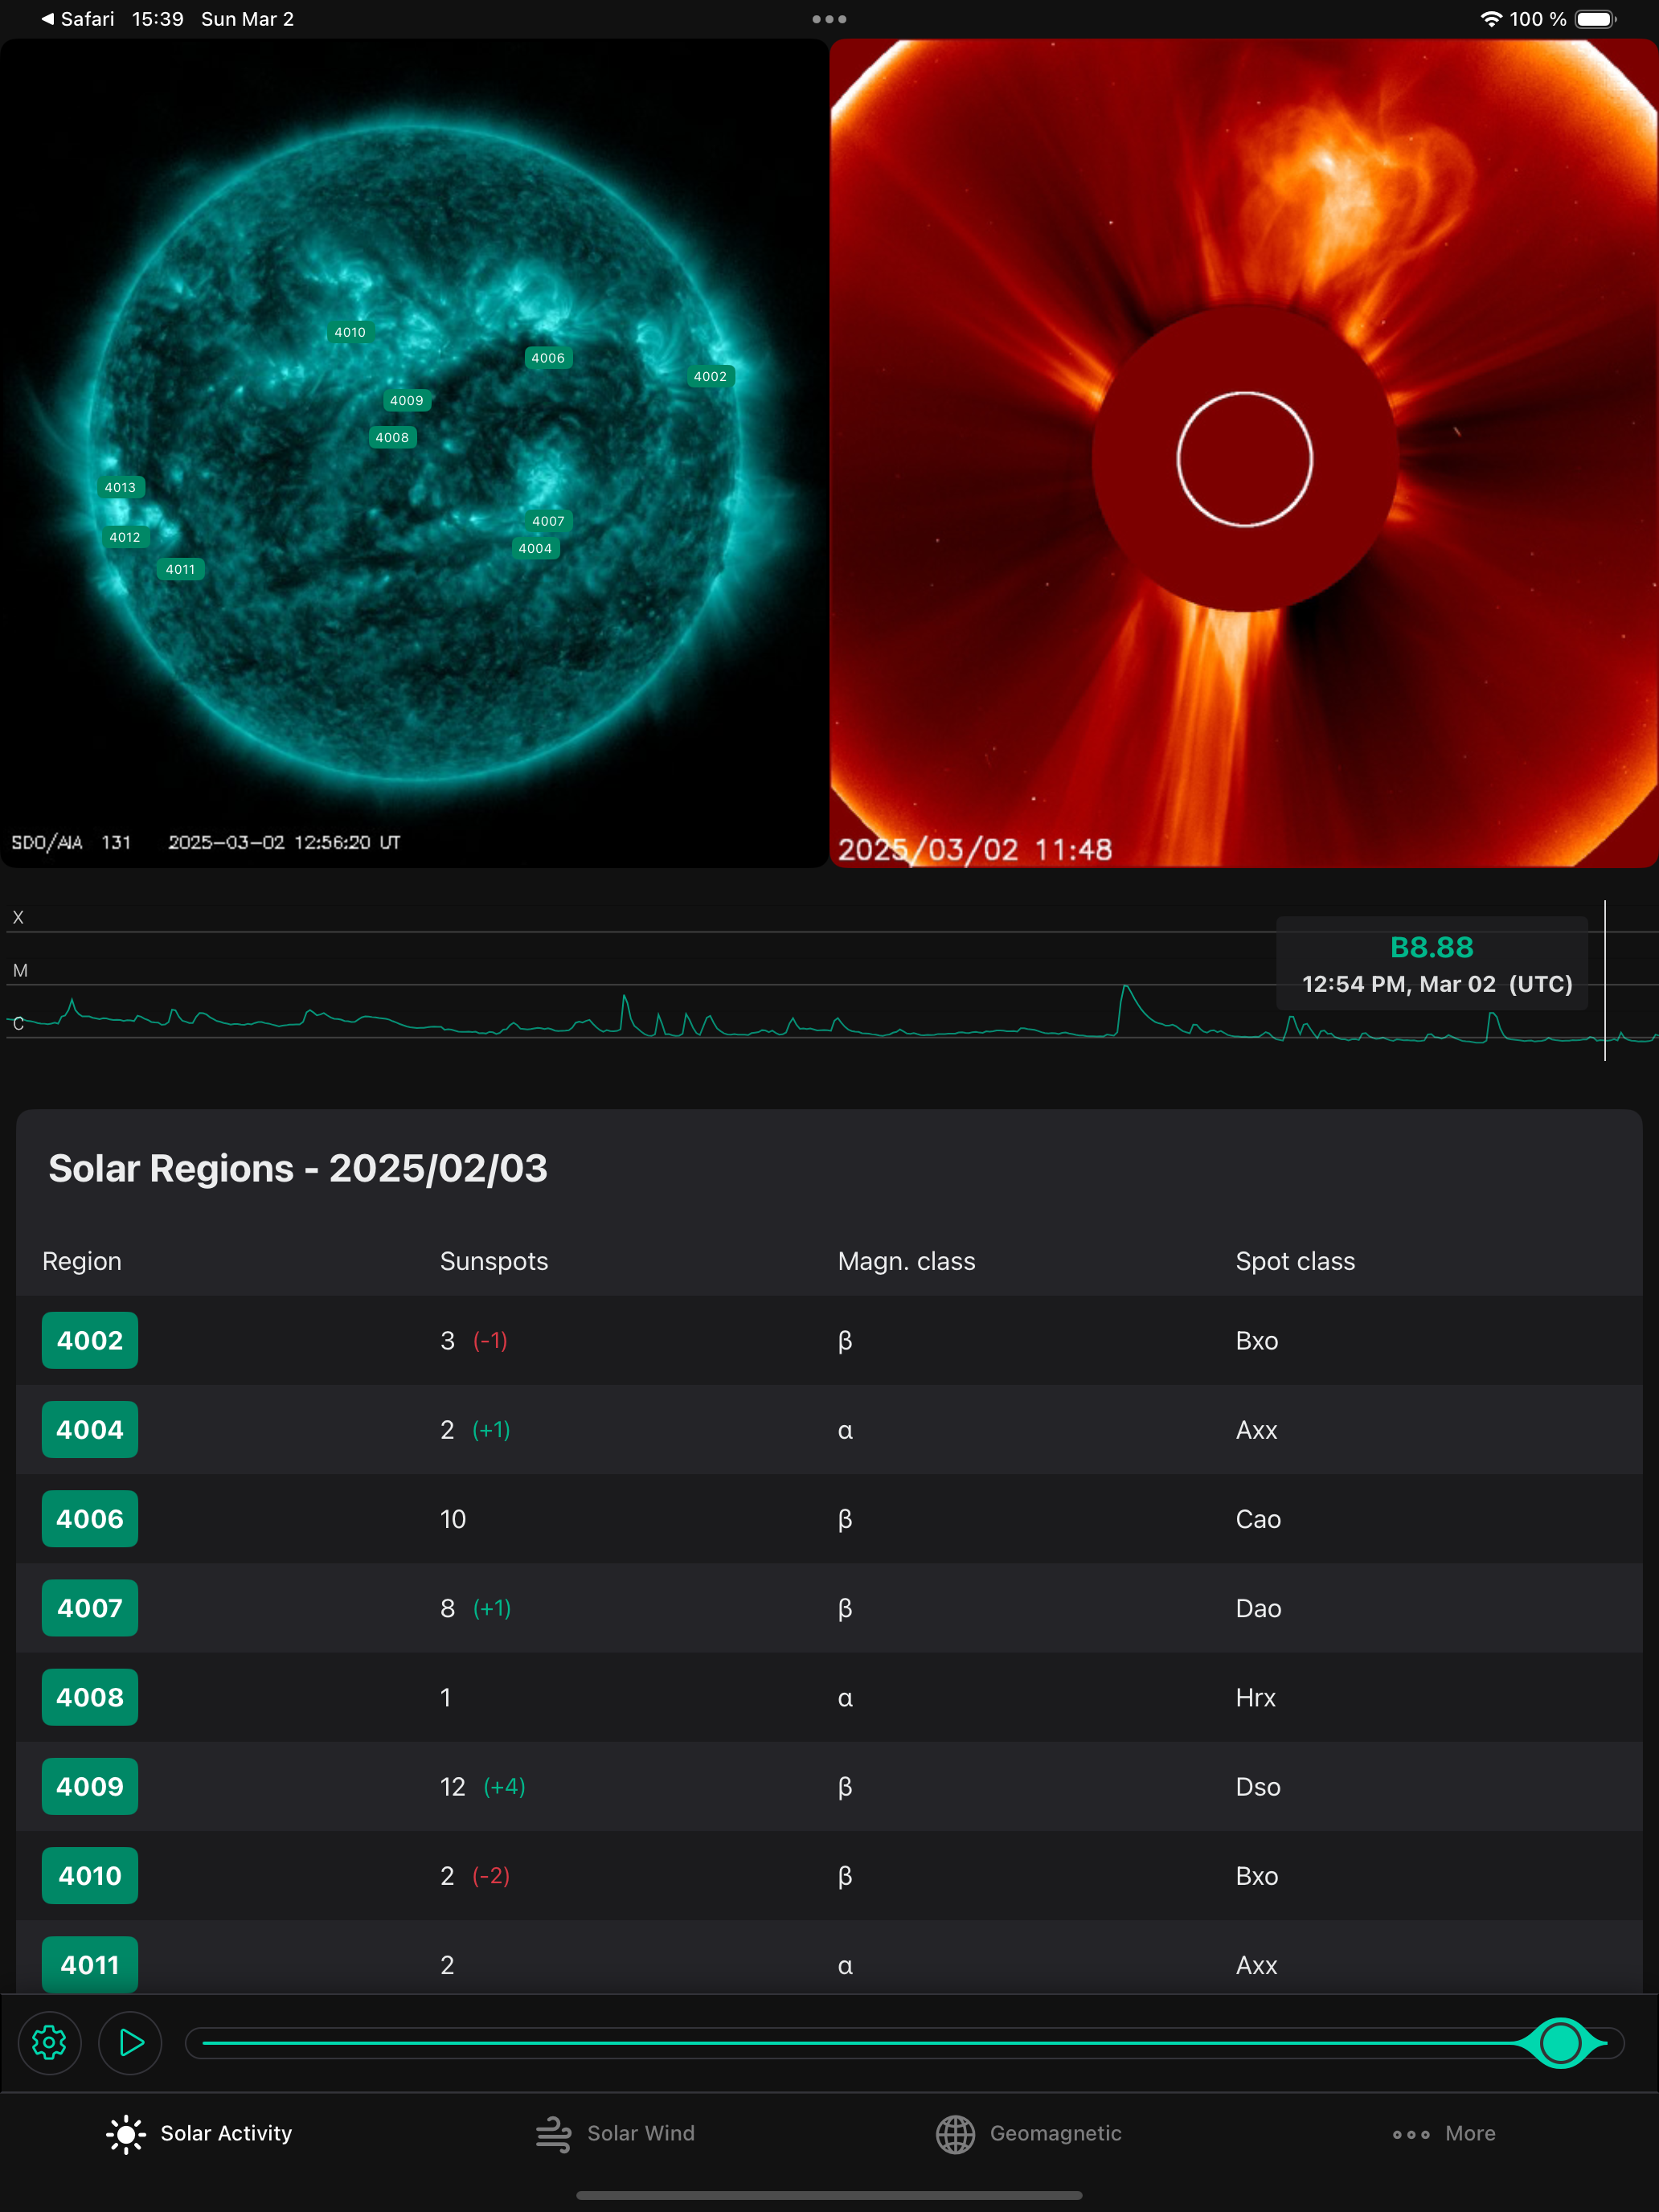Click the timeline slider thumb

1560,2042
